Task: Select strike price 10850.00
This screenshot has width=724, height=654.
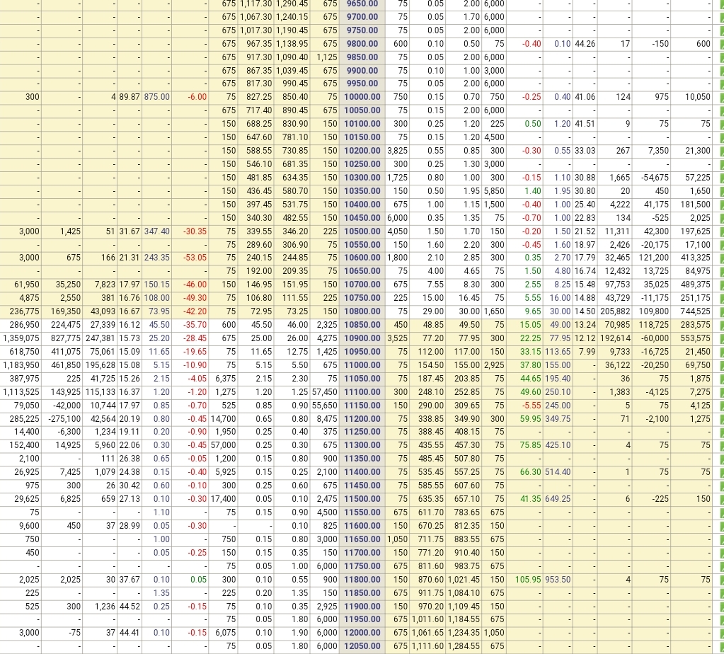Action: pos(362,325)
